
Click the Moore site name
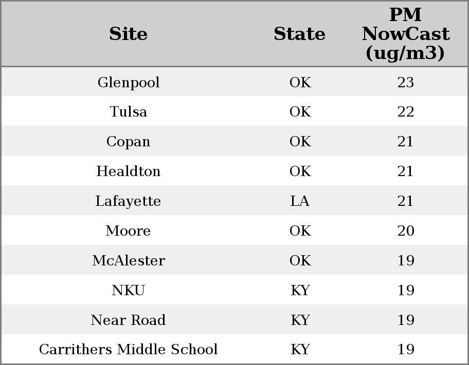coord(129,230)
